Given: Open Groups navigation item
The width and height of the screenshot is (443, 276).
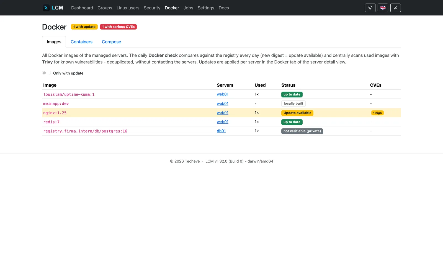Looking at the screenshot, I should click(105, 8).
